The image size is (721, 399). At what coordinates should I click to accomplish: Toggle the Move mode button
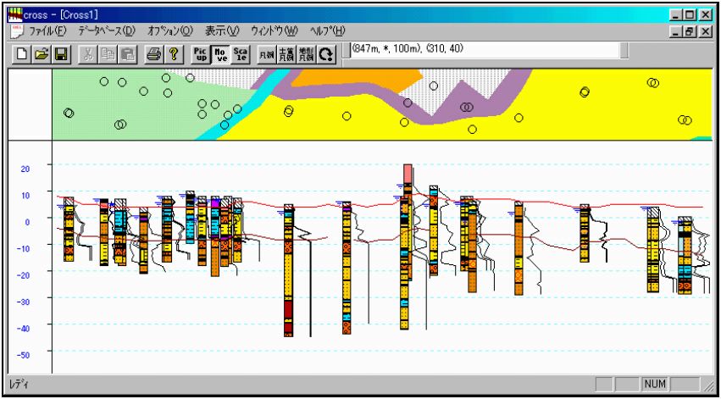pos(220,55)
